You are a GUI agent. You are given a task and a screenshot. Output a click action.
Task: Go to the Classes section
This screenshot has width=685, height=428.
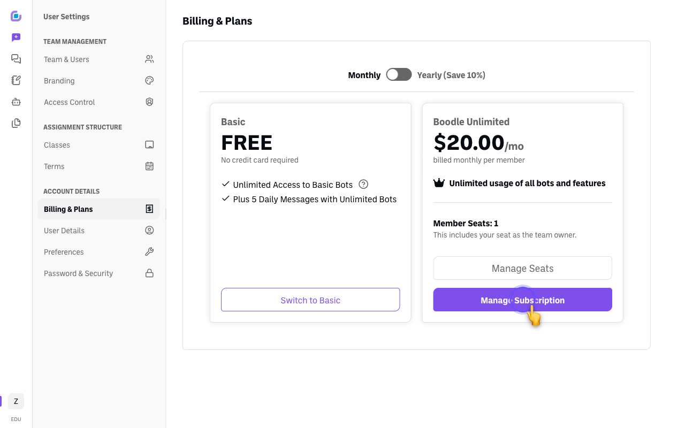coord(99,145)
